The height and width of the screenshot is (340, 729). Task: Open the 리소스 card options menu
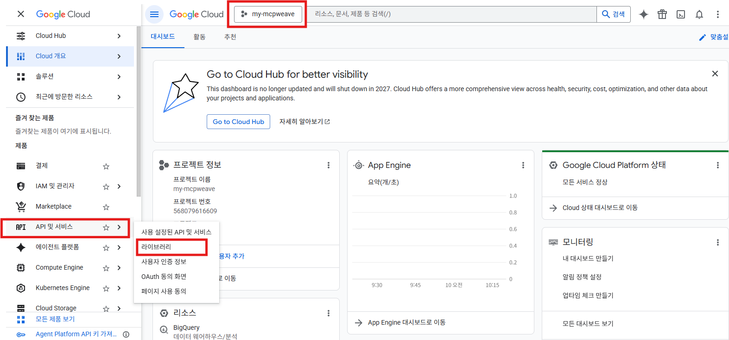(329, 313)
